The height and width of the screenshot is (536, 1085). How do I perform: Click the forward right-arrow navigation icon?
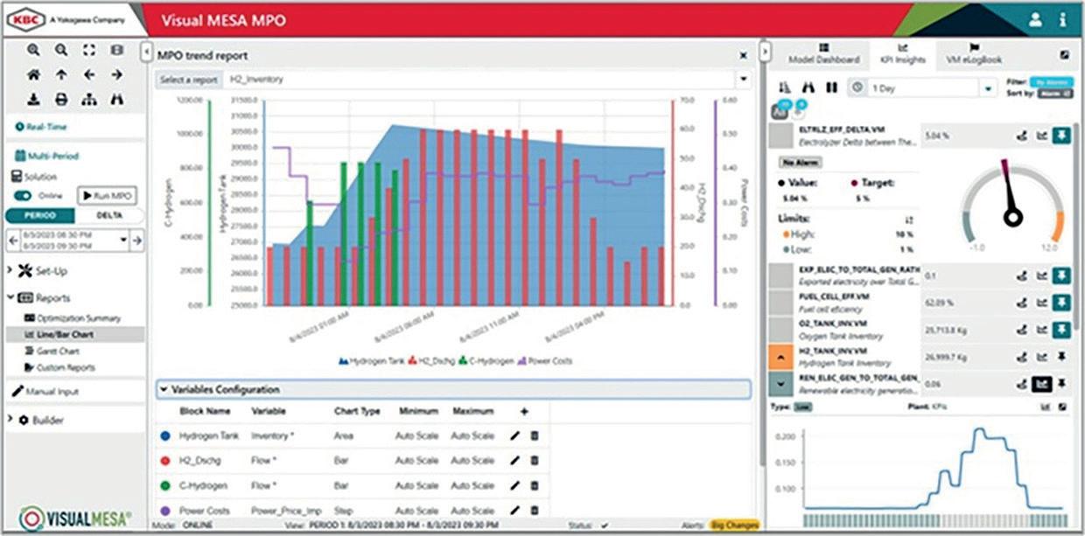coord(116,75)
